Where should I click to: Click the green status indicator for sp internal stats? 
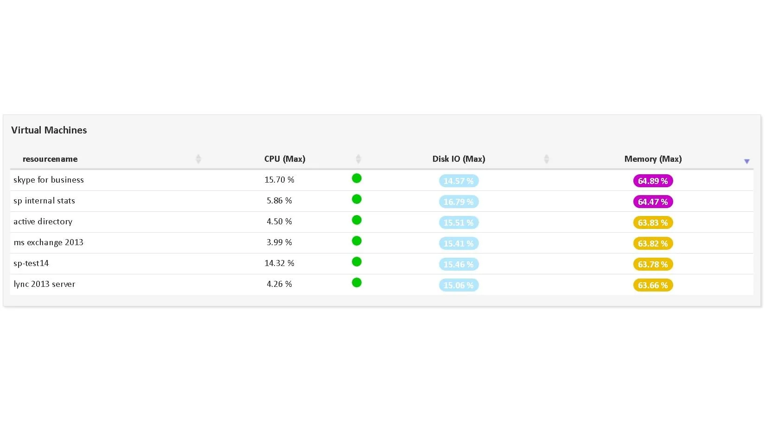[357, 199]
